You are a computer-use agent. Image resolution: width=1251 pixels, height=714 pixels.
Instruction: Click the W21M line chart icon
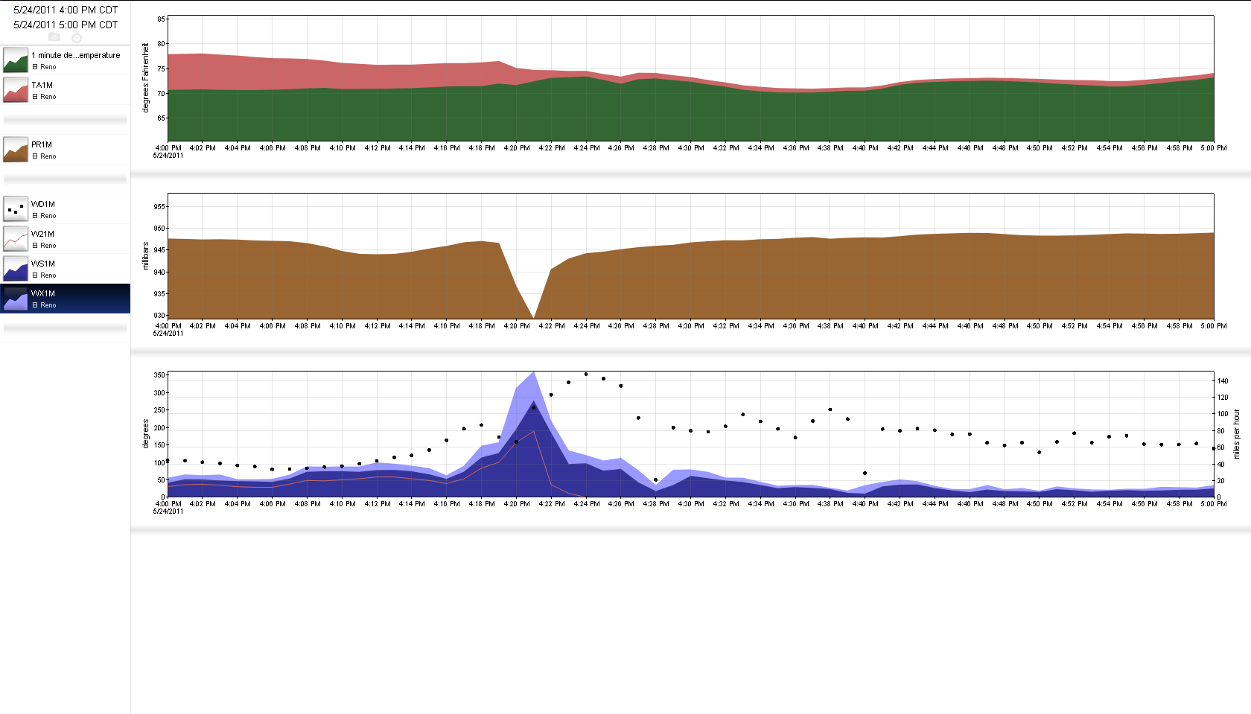(16, 239)
